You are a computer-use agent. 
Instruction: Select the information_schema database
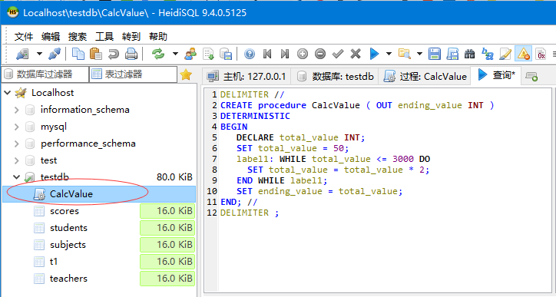[84, 110]
